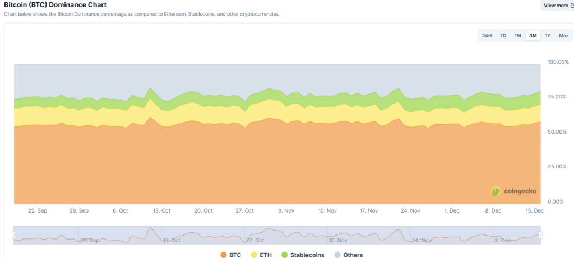Select the 1M time range
The width and height of the screenshot is (574, 258).
(x=517, y=36)
